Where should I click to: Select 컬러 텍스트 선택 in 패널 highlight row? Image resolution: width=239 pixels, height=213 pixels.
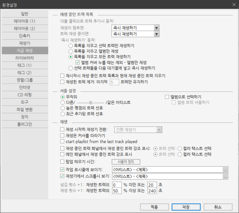[180, 148]
